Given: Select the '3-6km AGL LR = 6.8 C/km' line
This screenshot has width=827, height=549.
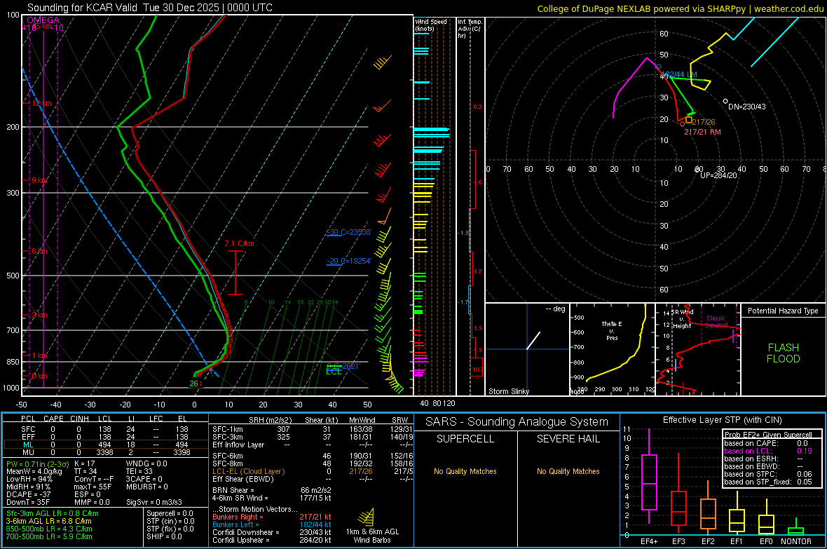Looking at the screenshot, I should tap(48, 521).
